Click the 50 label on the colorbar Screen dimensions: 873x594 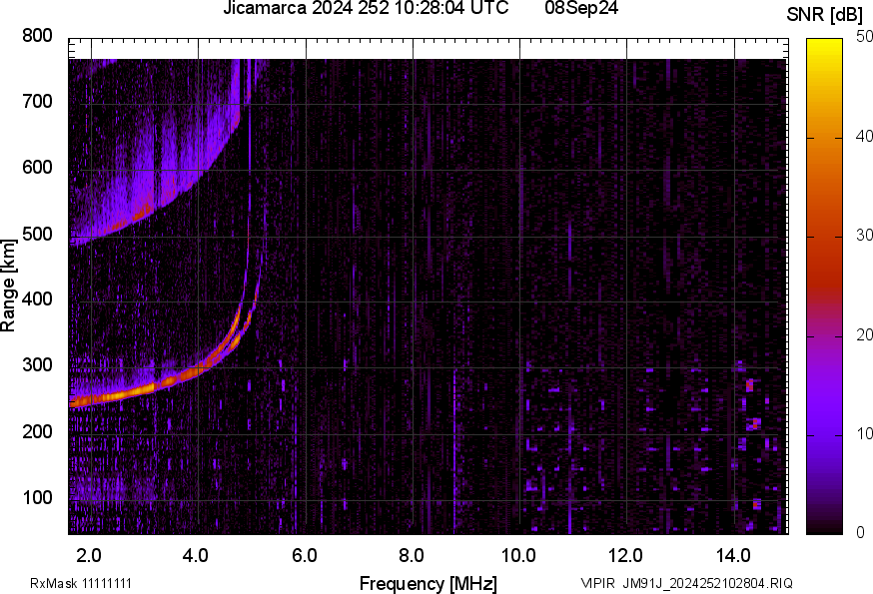tap(864, 37)
